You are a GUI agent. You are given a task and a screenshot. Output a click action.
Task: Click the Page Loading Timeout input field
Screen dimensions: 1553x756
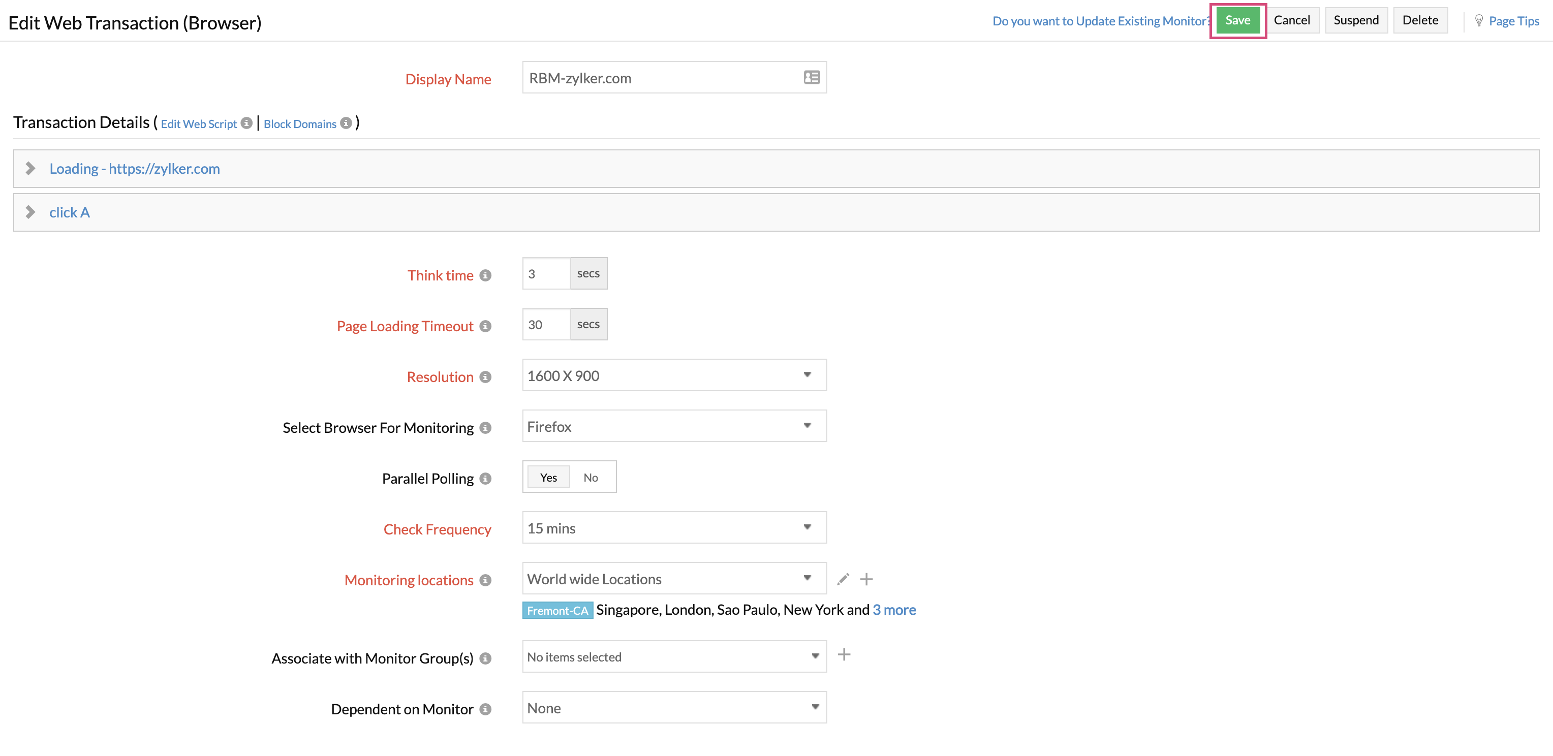click(546, 324)
